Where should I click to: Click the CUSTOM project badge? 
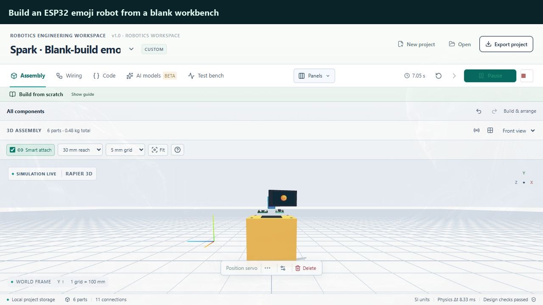point(154,49)
